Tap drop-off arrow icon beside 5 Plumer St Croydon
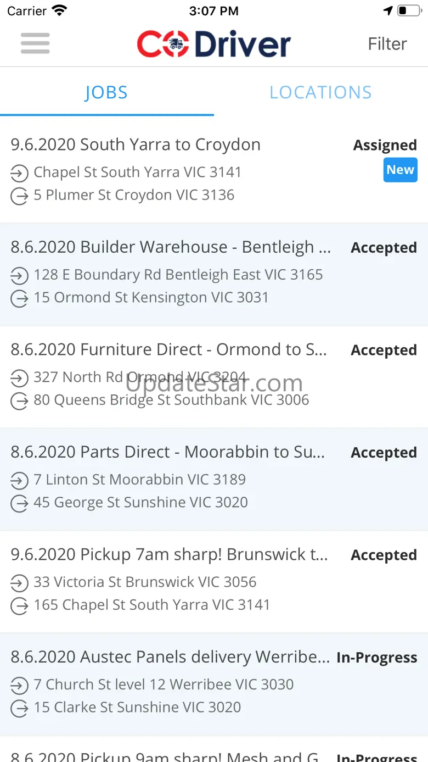 point(19,196)
